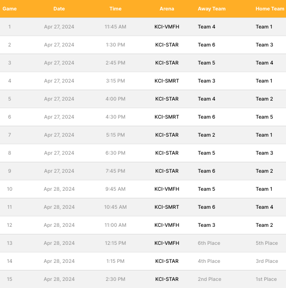Click the Date column header
The width and height of the screenshot is (286, 288).
[59, 9]
